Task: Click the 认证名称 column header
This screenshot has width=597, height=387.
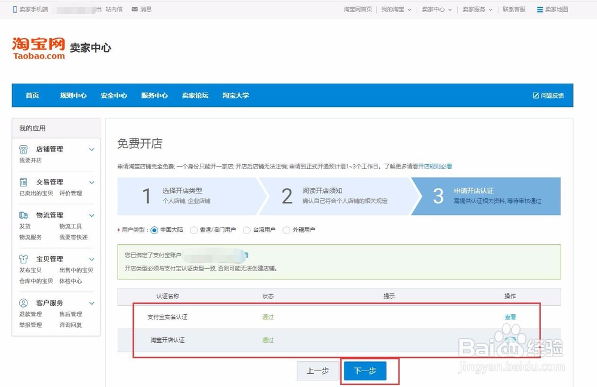Action: tap(168, 296)
